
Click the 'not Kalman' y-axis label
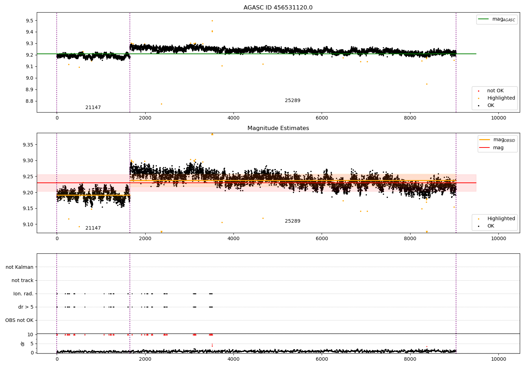point(20,267)
